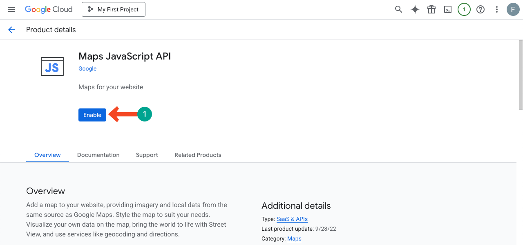Follow the SaaS & APIs type link
The height and width of the screenshot is (245, 523).
click(292, 219)
